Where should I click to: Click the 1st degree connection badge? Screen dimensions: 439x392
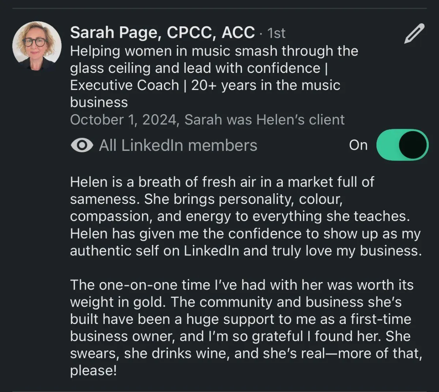(276, 33)
